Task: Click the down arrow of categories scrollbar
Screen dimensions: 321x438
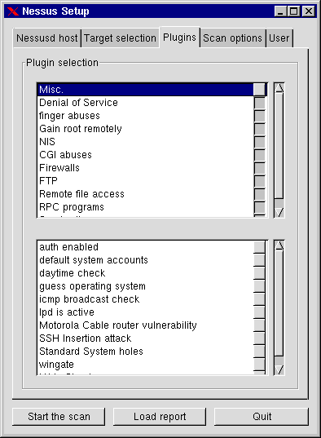Action: point(279,212)
